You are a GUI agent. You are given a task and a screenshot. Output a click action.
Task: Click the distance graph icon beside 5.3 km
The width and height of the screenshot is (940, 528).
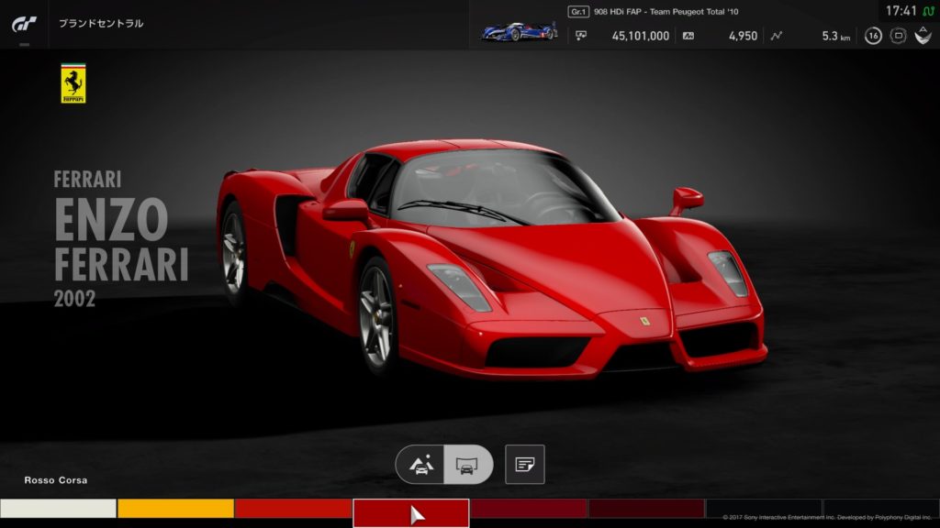click(x=777, y=36)
